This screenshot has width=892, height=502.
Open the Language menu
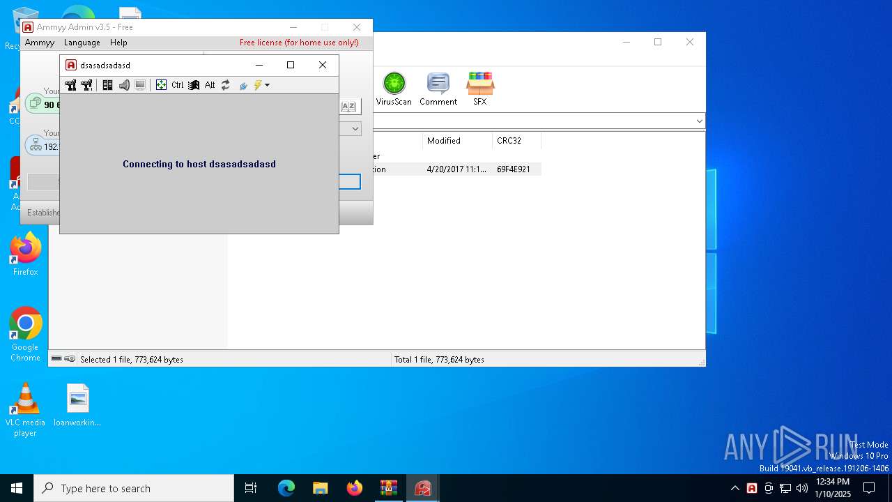(82, 43)
